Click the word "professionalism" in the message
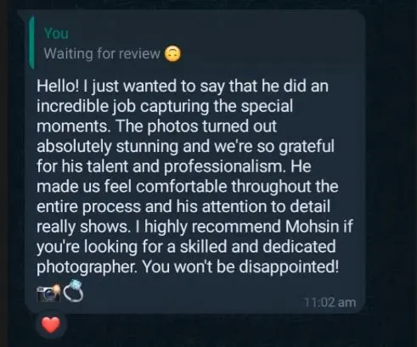Viewport: 417px width, 347px height. click(x=223, y=167)
